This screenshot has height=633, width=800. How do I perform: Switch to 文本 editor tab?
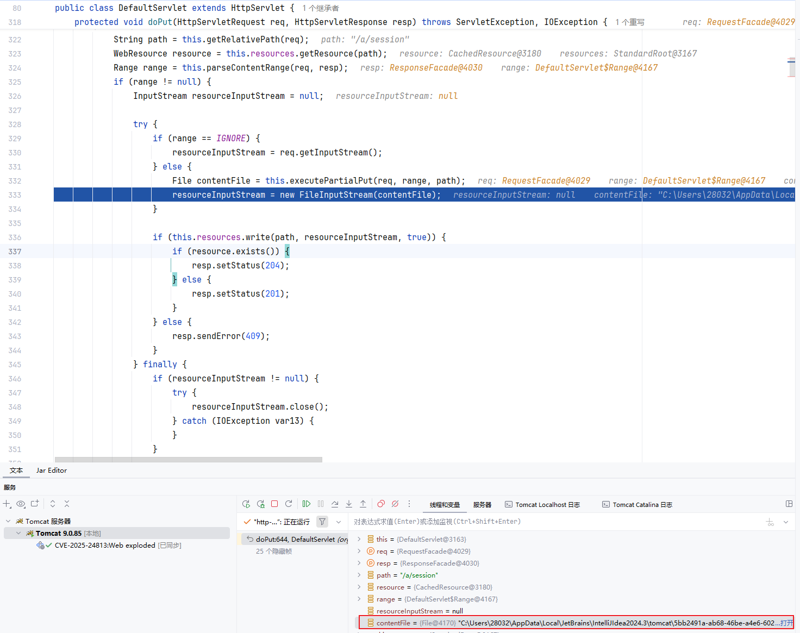tap(16, 471)
